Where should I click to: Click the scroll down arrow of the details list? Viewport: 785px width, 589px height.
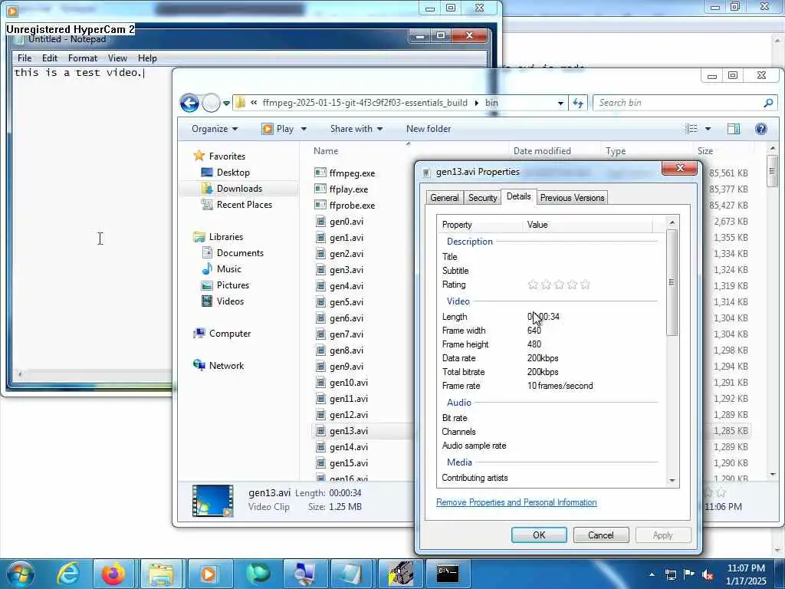672,480
